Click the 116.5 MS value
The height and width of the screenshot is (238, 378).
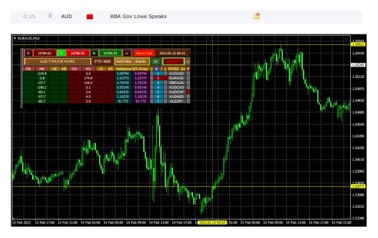[88, 83]
